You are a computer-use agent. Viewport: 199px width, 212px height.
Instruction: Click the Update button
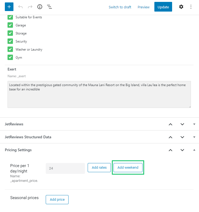pos(163,7)
